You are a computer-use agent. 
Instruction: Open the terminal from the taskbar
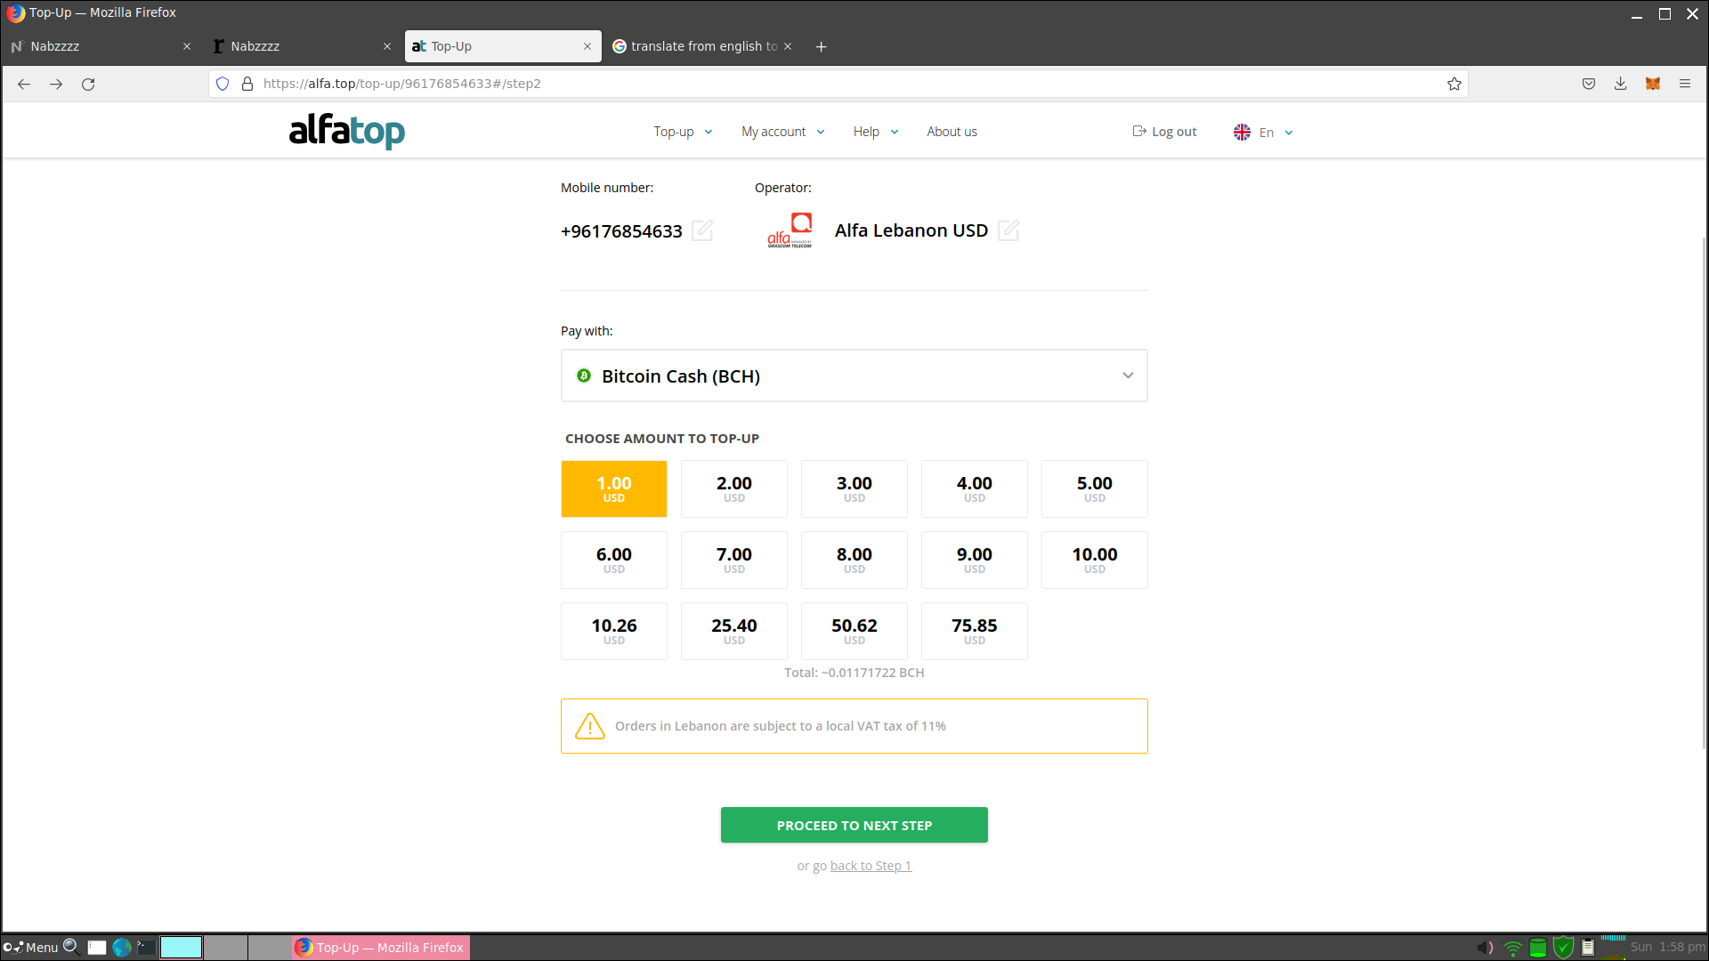click(x=147, y=948)
